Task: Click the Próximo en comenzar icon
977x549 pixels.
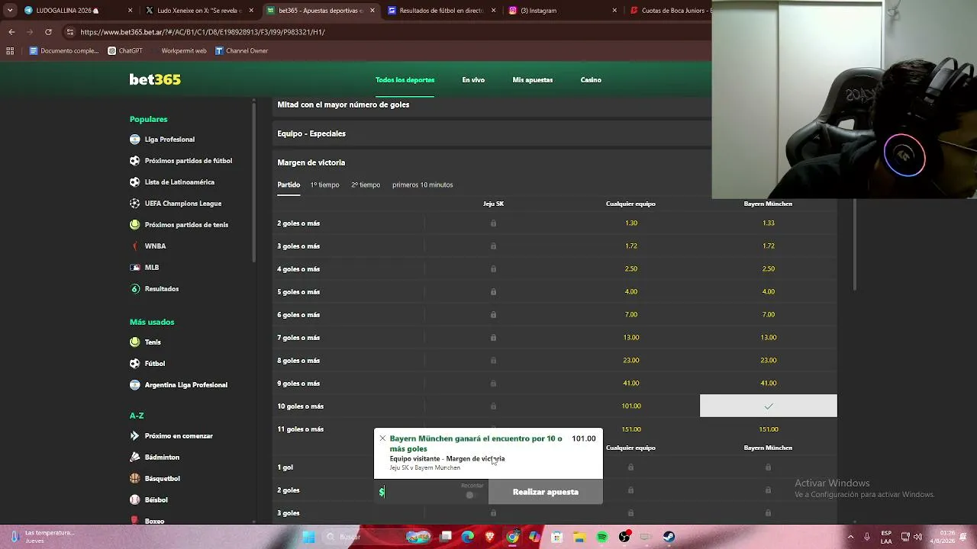Action: [x=135, y=436]
